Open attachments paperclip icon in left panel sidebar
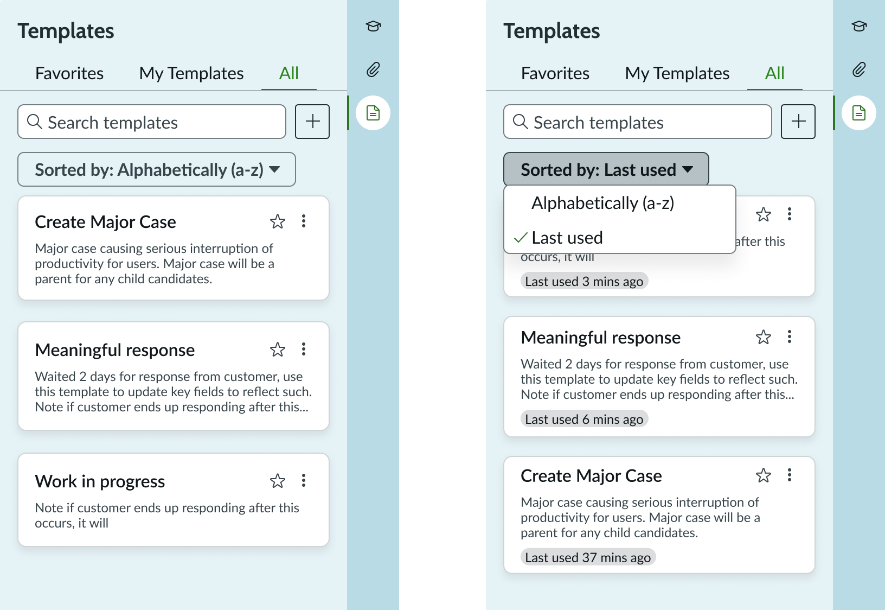 pos(373,69)
